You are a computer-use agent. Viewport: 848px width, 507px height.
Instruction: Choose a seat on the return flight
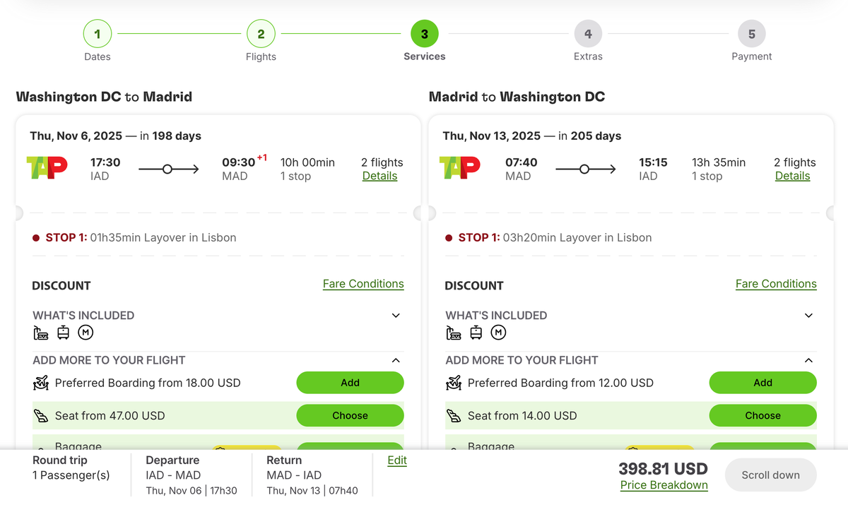point(762,416)
